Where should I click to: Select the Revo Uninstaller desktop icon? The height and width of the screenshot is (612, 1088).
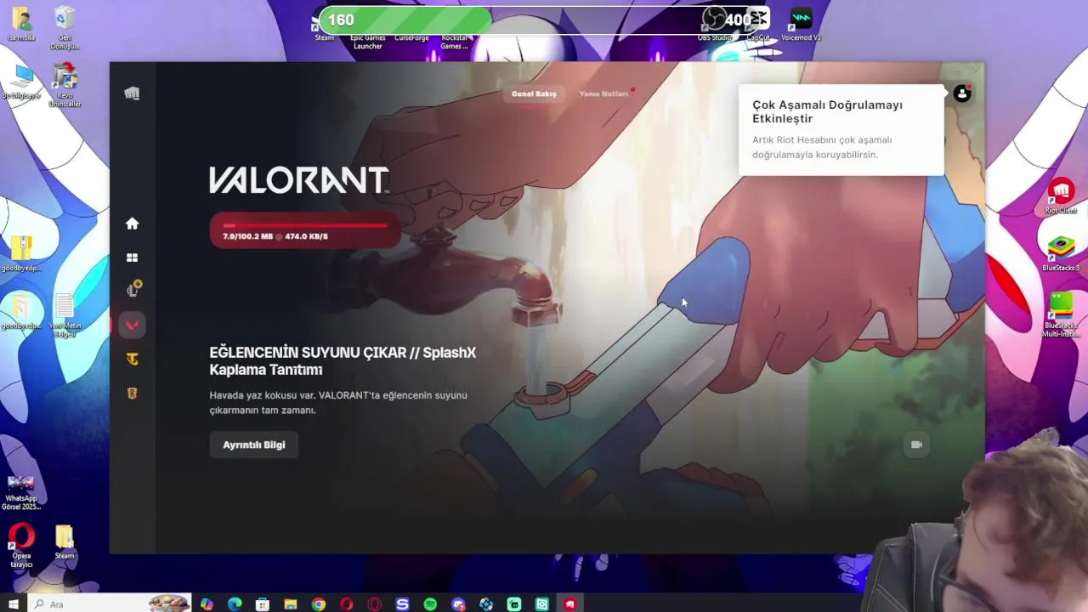65,86
